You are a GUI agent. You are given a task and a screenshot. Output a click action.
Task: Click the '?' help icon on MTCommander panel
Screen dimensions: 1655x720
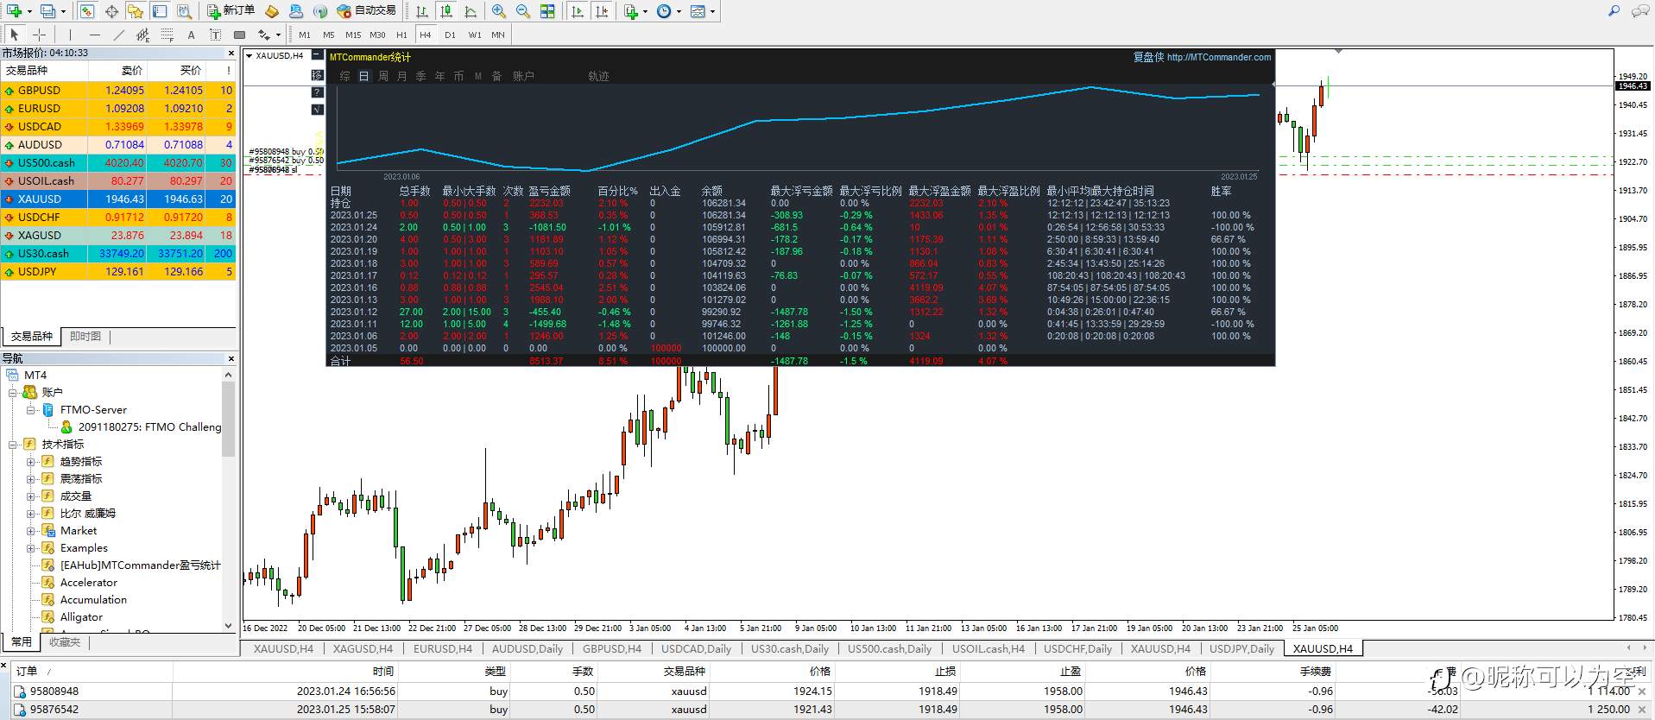pyautogui.click(x=317, y=92)
